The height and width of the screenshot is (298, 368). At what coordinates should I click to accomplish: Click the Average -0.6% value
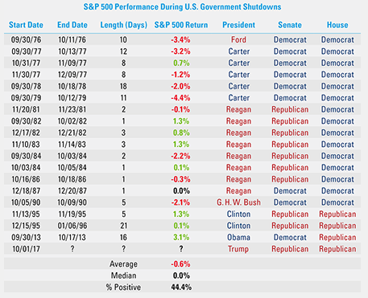pyautogui.click(x=180, y=264)
